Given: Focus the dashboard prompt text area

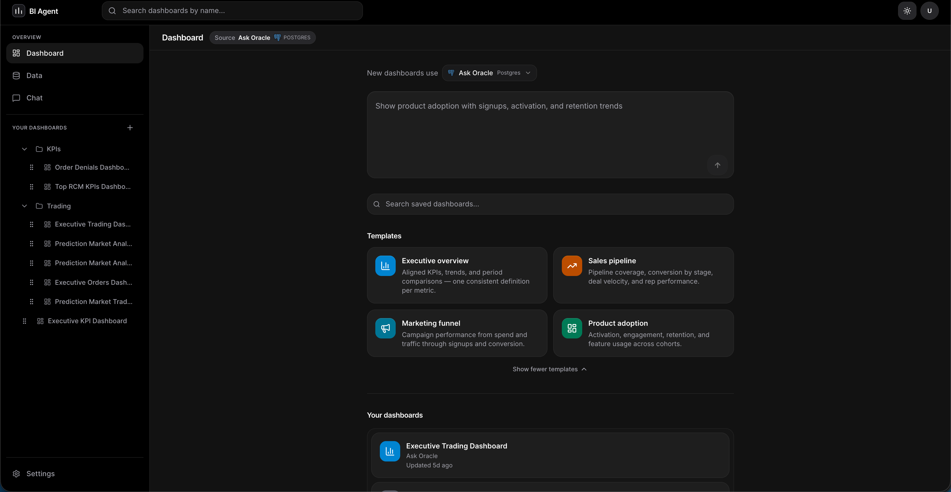Looking at the screenshot, I should click(550, 135).
